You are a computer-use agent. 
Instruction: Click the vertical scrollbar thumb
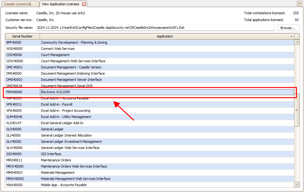coord(297,110)
